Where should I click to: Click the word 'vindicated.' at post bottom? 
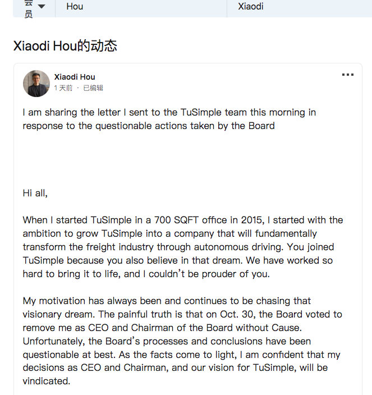coord(47,381)
